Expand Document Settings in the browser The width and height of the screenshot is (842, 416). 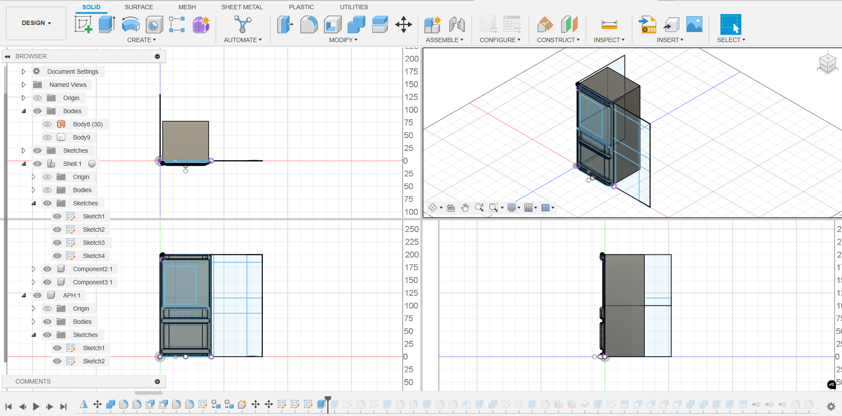point(24,72)
